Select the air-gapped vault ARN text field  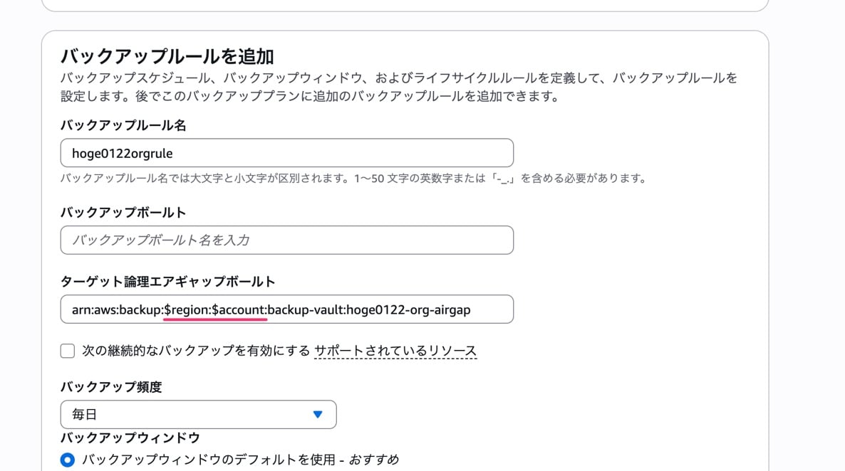coord(285,309)
